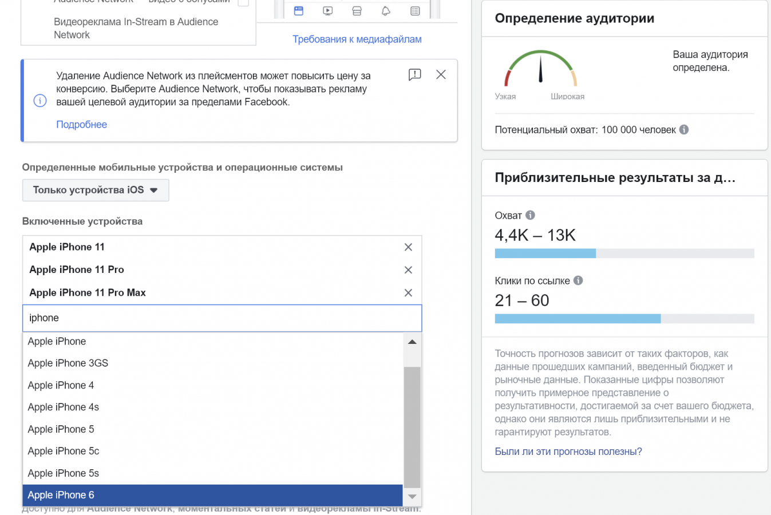
Task: Open Требования к медиафайлам link
Action: point(357,39)
